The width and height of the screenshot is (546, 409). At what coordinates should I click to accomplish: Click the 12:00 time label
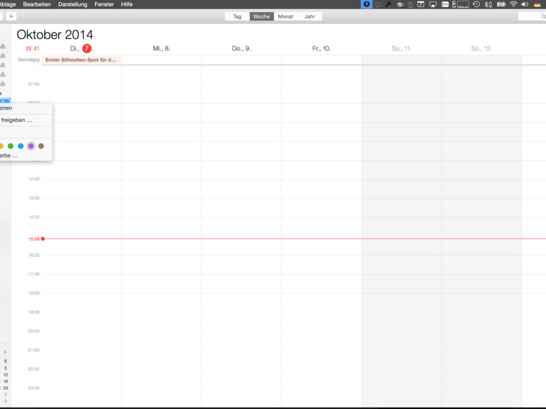[34, 179]
